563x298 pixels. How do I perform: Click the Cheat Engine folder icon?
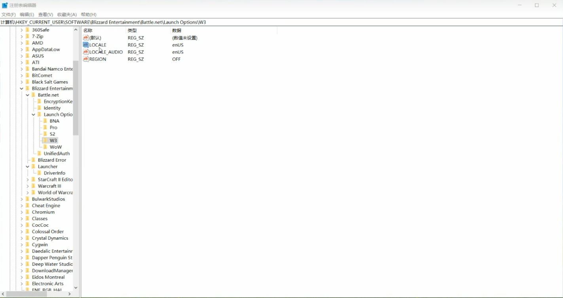pos(27,206)
